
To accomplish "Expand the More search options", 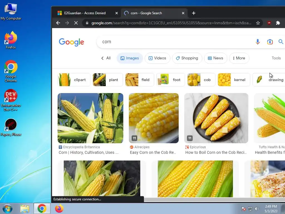I will (x=239, y=58).
